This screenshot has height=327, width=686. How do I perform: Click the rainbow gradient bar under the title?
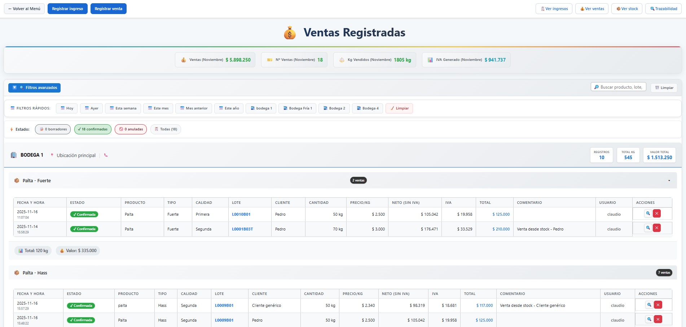tap(343, 46)
